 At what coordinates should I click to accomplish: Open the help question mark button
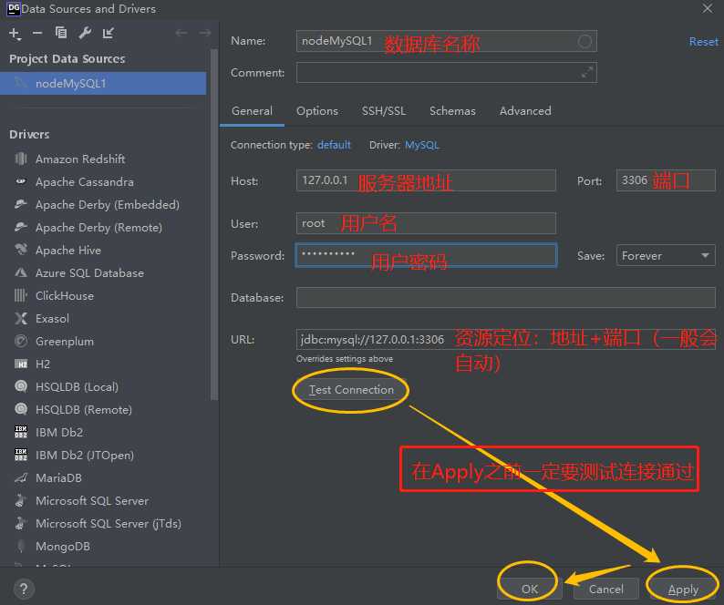click(24, 589)
